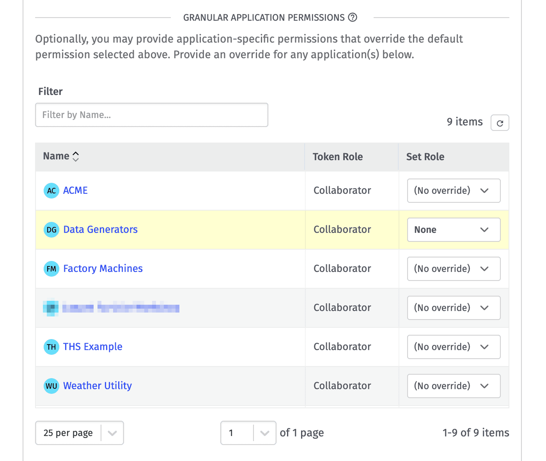The height and width of the screenshot is (461, 546).
Task: Open the Weather Utility application link
Action: 97,386
